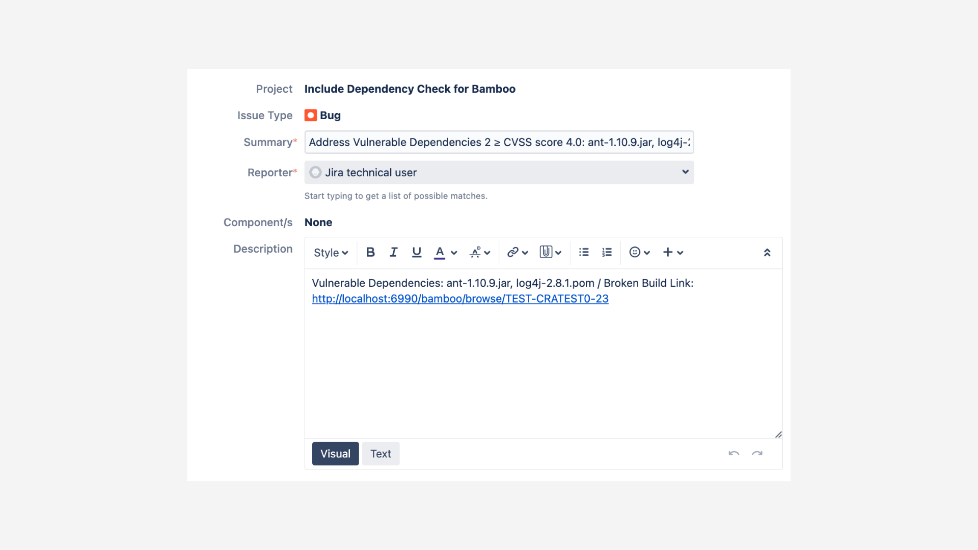The height and width of the screenshot is (550, 978).
Task: Open the attachment icon menu
Action: [546, 252]
